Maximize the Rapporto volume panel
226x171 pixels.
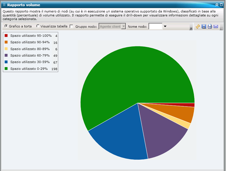point(221,5)
